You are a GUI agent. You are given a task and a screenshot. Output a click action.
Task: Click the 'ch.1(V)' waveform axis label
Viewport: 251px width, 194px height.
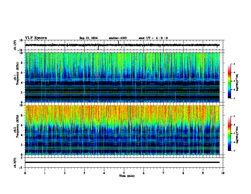[15, 45]
